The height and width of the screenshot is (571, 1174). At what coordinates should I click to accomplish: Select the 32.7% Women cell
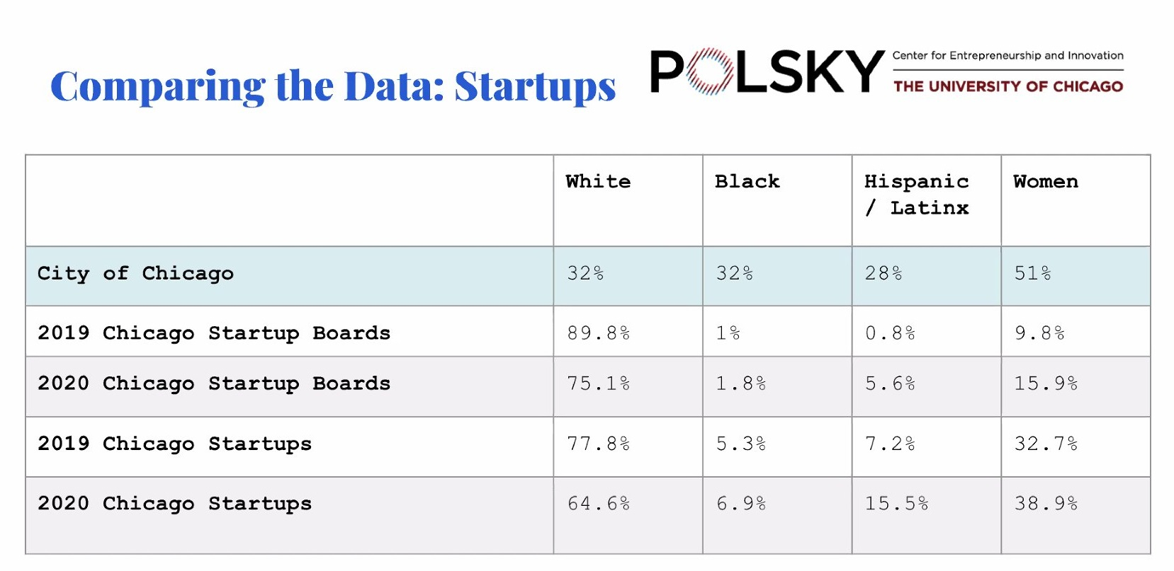(x=1046, y=444)
